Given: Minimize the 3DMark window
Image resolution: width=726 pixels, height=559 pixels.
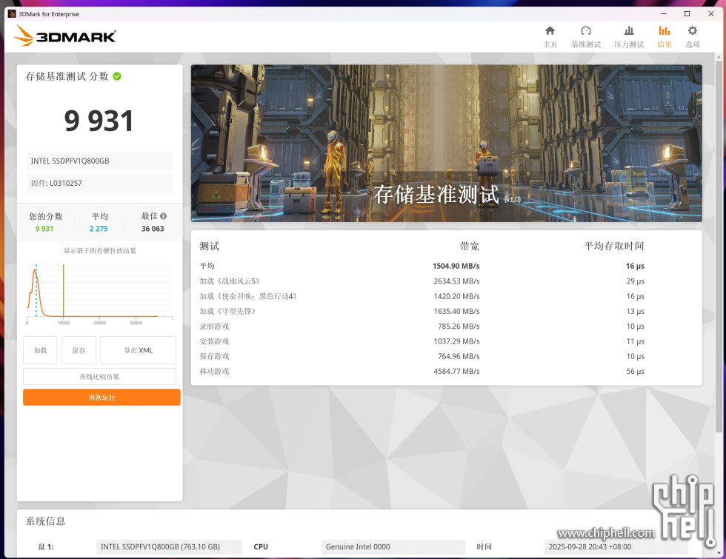Looking at the screenshot, I should [x=663, y=14].
